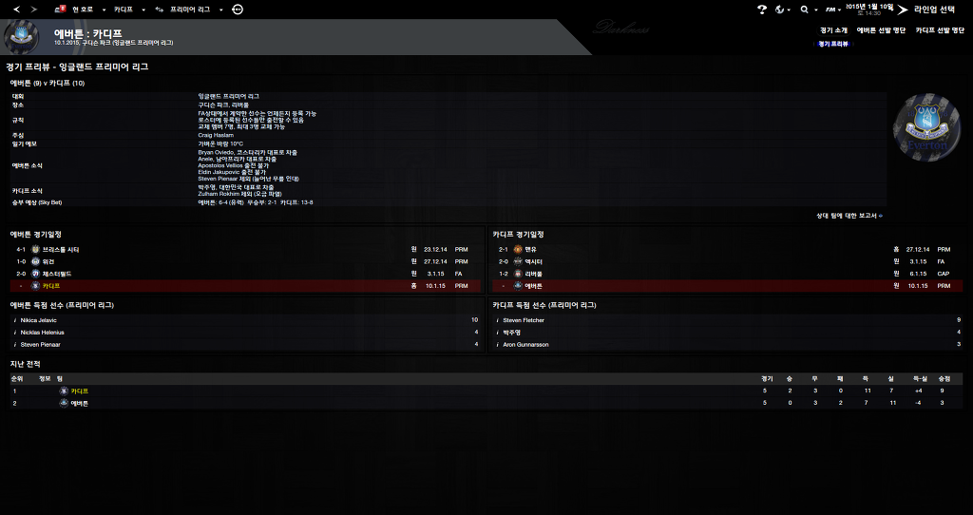This screenshot has height=515, width=973.
Task: Open the circular more-options icon
Action: (237, 9)
